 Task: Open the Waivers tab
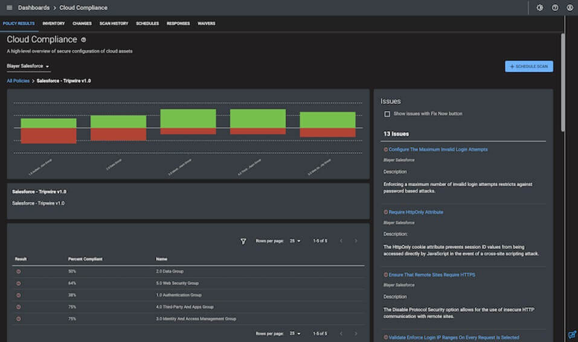[x=206, y=24]
